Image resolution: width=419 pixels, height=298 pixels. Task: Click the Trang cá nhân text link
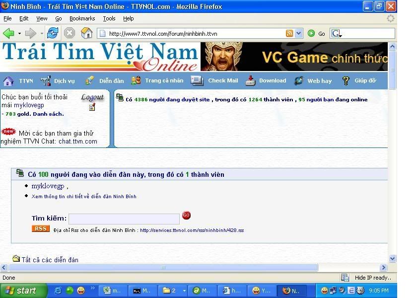[x=164, y=80]
